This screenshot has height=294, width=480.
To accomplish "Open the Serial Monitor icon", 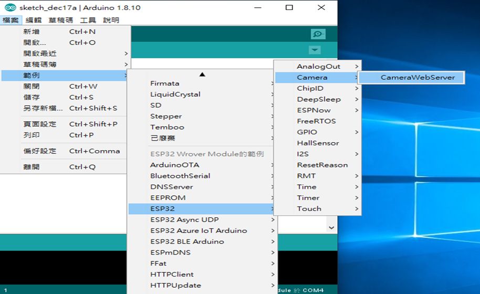I will 318,34.
